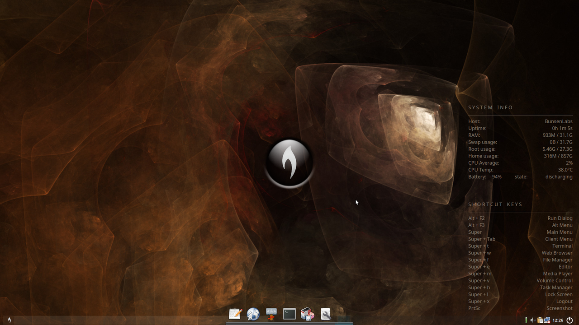The image size is (579, 325).
Task: Click the 'Lock Screen' shortcut label
Action: [x=559, y=294]
